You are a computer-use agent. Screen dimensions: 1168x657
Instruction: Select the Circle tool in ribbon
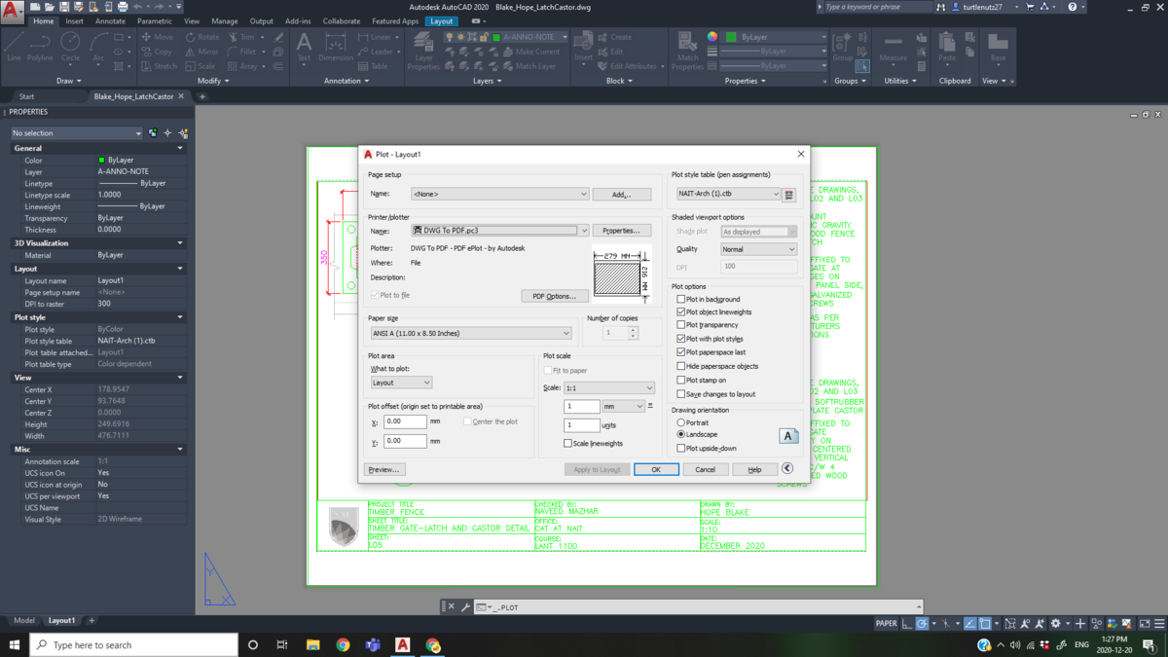point(70,46)
